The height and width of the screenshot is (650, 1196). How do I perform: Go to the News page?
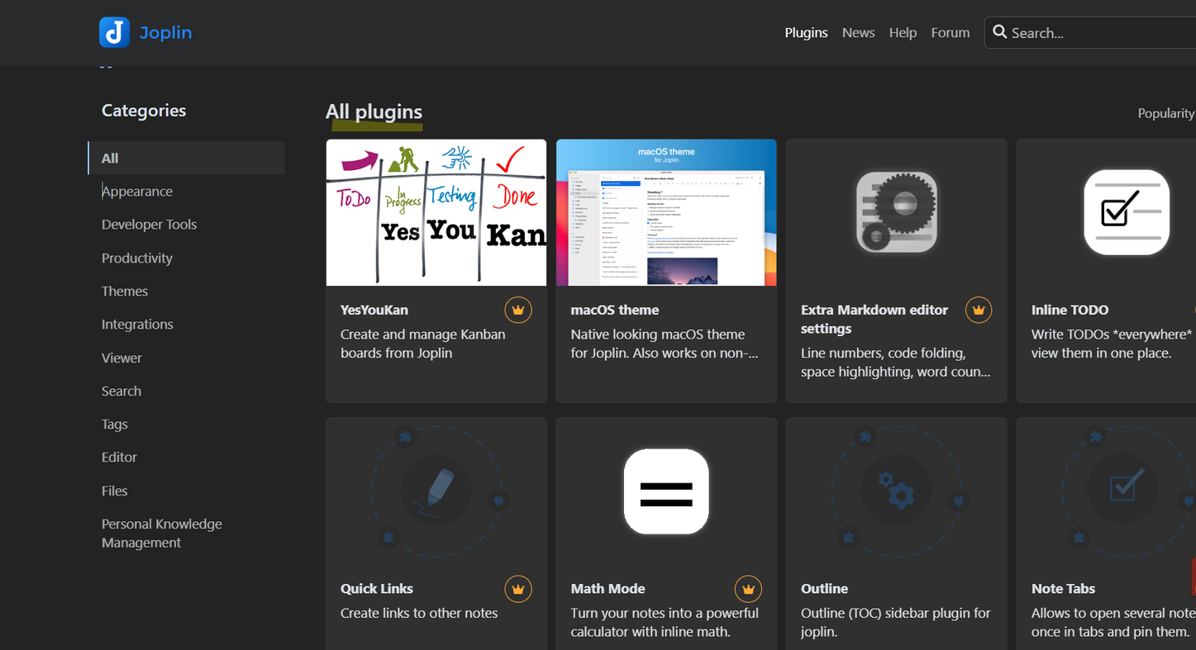pos(858,33)
